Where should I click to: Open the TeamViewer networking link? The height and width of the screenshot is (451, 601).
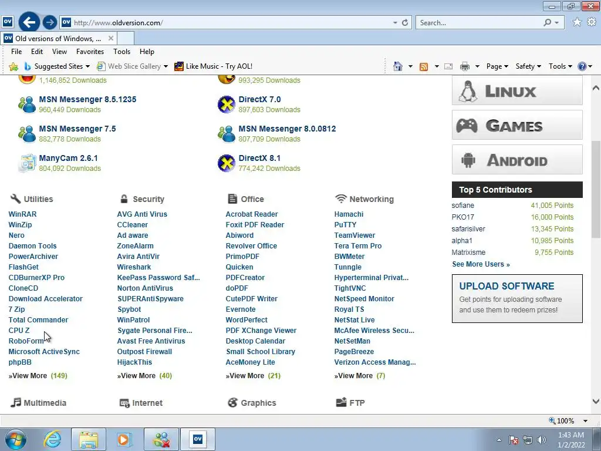354,235
